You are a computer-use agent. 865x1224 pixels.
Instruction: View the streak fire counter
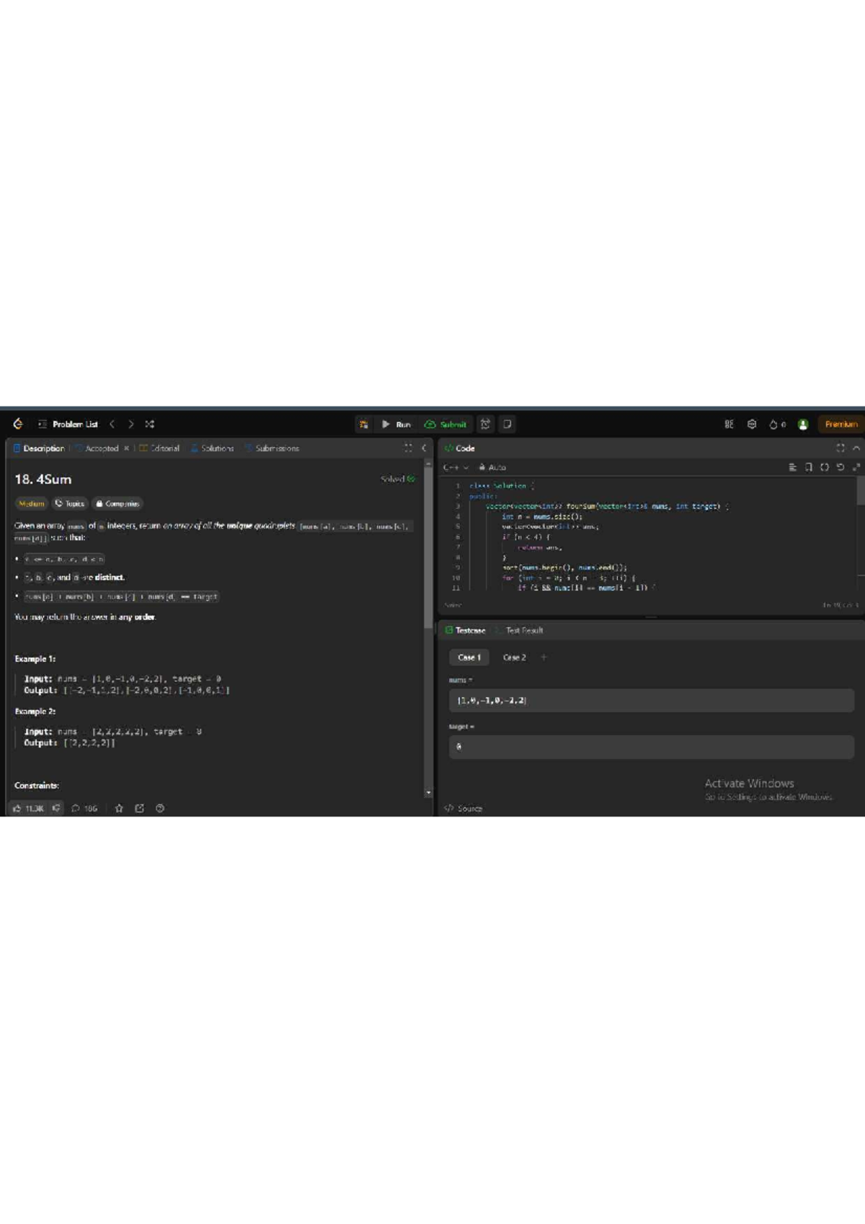[x=777, y=424]
